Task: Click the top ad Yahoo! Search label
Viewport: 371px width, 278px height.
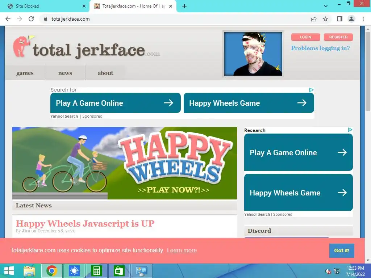Action: [x=64, y=116]
